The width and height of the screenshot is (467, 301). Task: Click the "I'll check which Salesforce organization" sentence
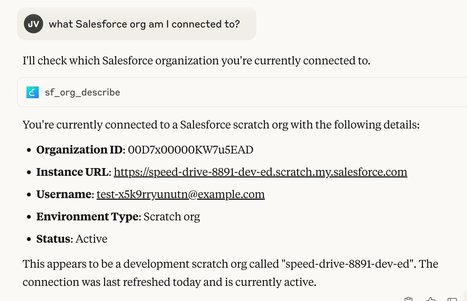(x=196, y=61)
